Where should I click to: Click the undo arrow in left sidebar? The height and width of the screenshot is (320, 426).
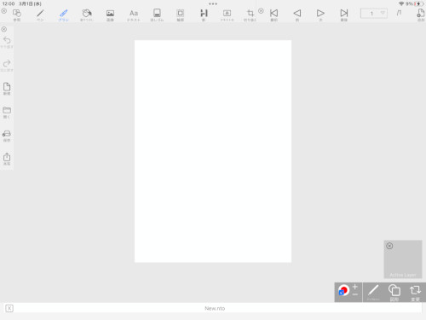[7, 42]
